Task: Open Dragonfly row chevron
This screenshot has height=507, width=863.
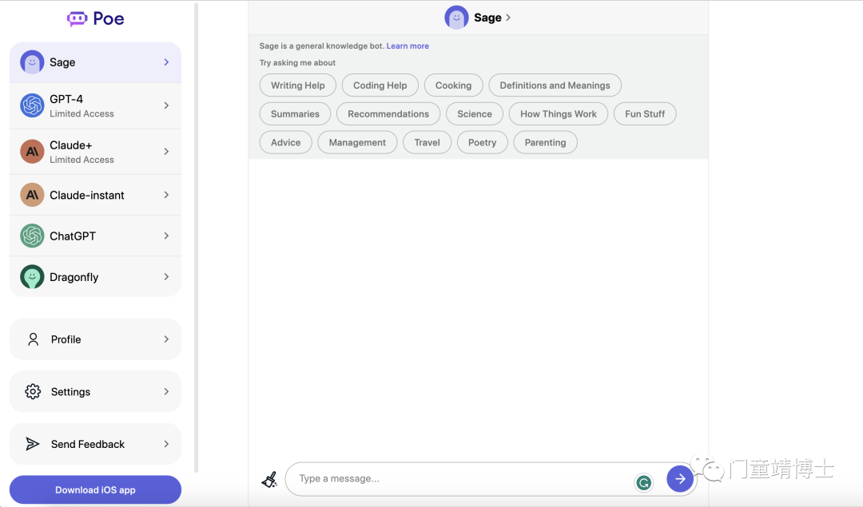Action: pos(166,276)
